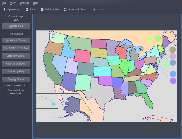Open the Help menu
Viewport: 182px width, 139px height.
(36, 3)
